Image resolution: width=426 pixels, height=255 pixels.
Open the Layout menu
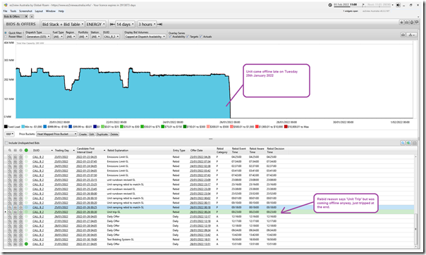[x=39, y=11]
